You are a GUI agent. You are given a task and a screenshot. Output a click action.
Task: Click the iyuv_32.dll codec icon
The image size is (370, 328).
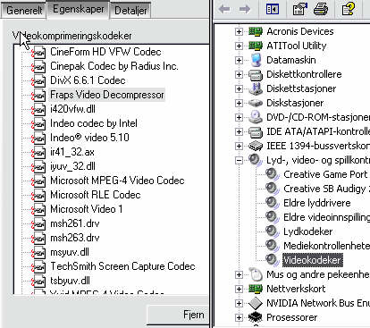coord(38,167)
